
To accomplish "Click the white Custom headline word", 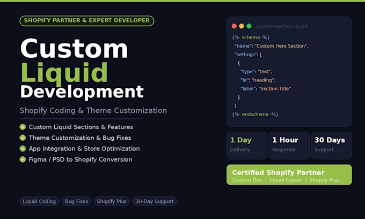I will (74, 48).
